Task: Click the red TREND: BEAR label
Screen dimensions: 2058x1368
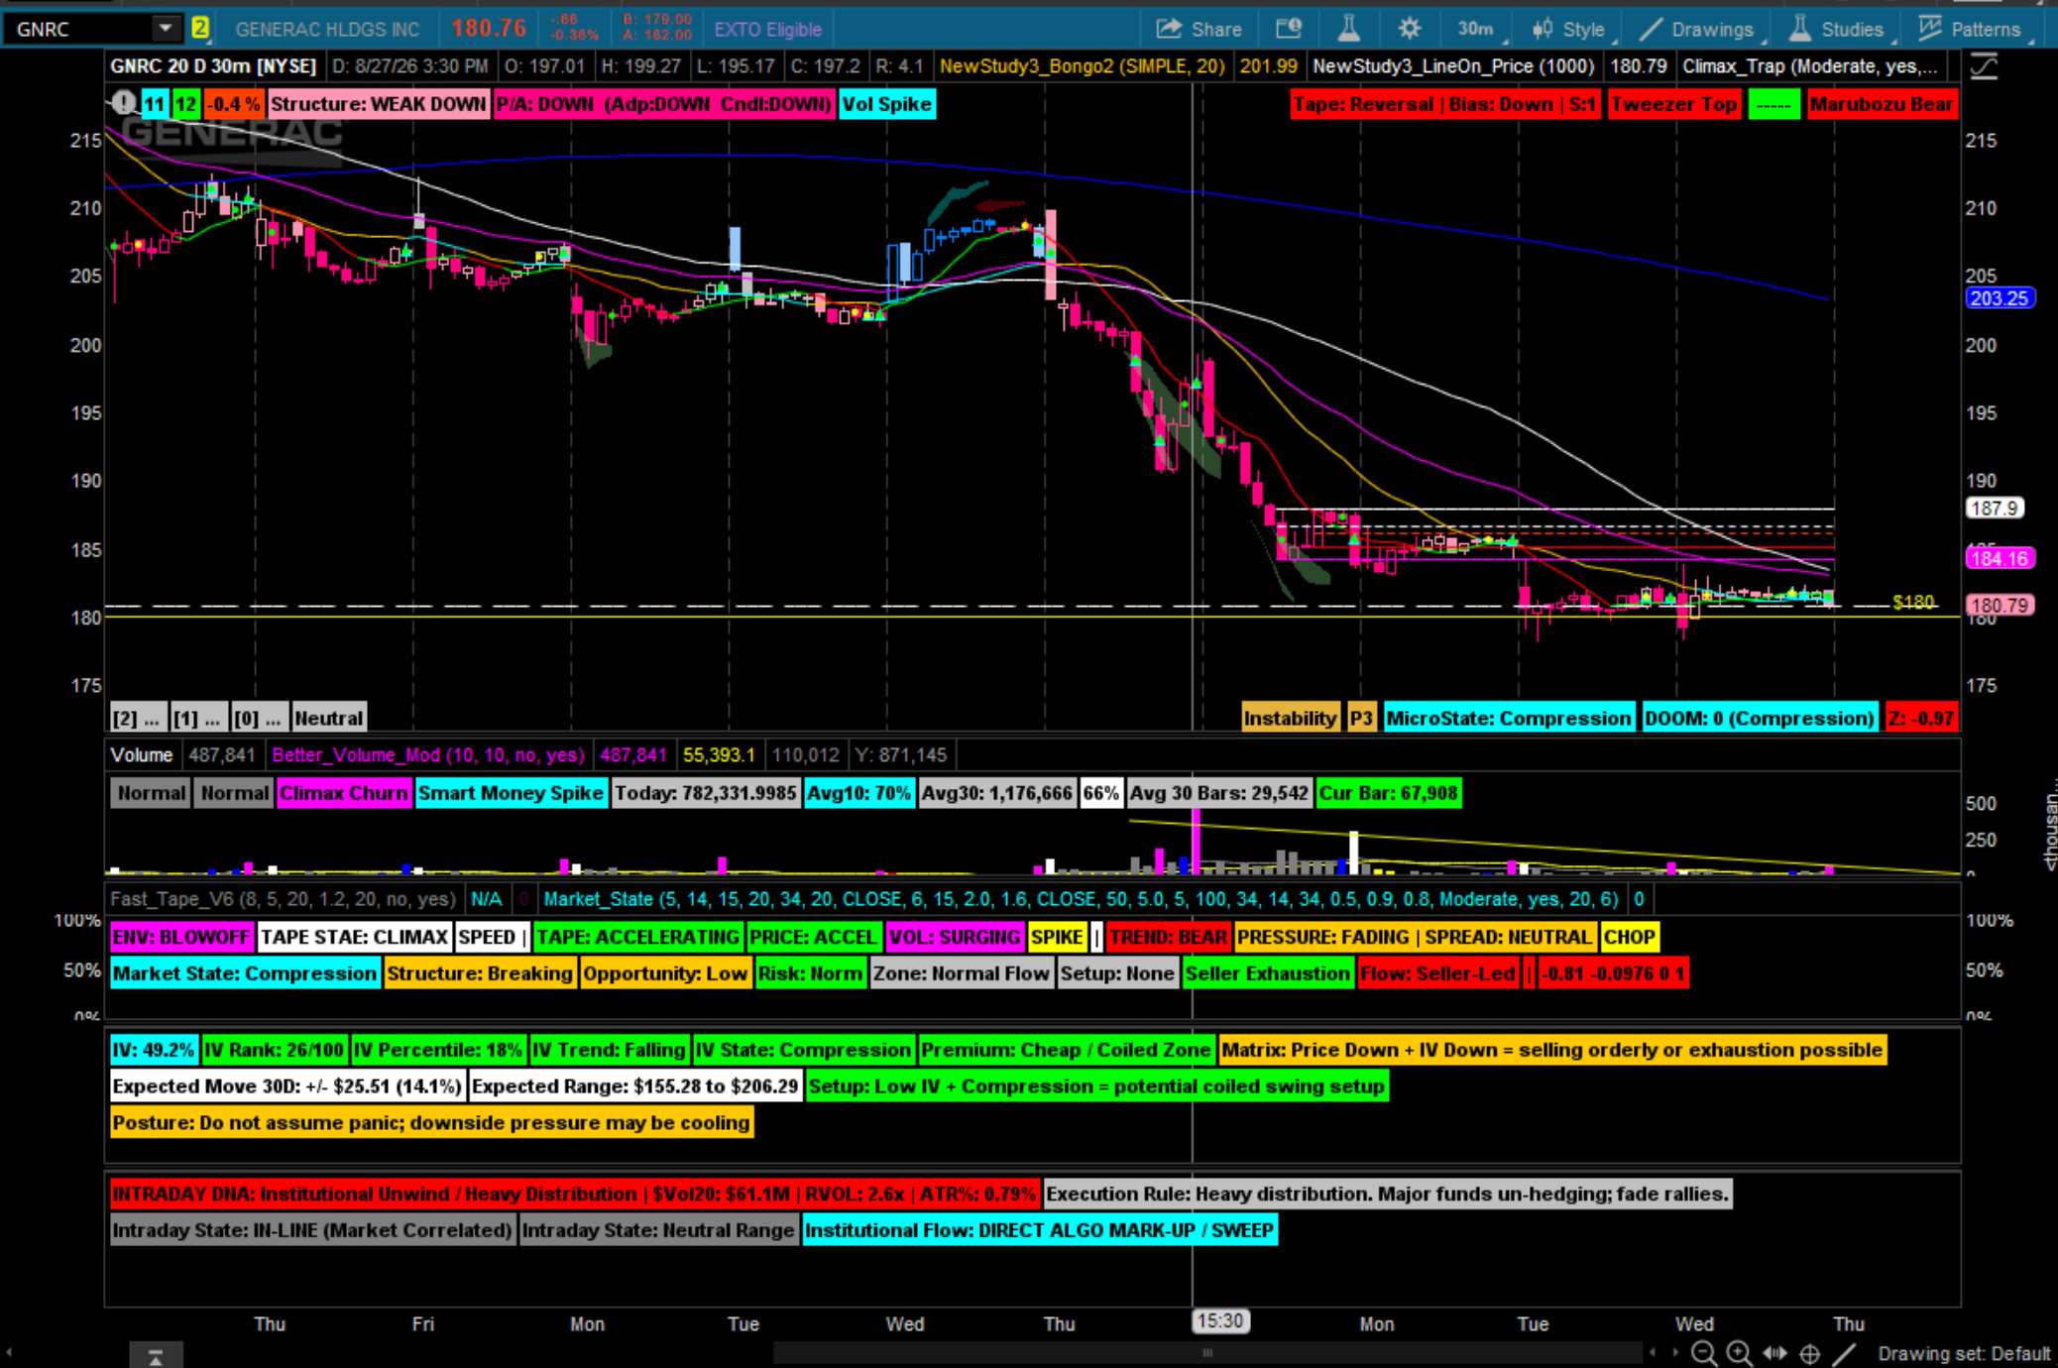Action: 1168,937
